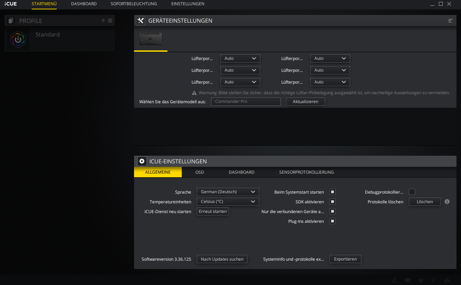Image resolution: width=461 pixels, height=285 pixels.
Task: Switch to the OSD settings tab
Action: (200, 172)
